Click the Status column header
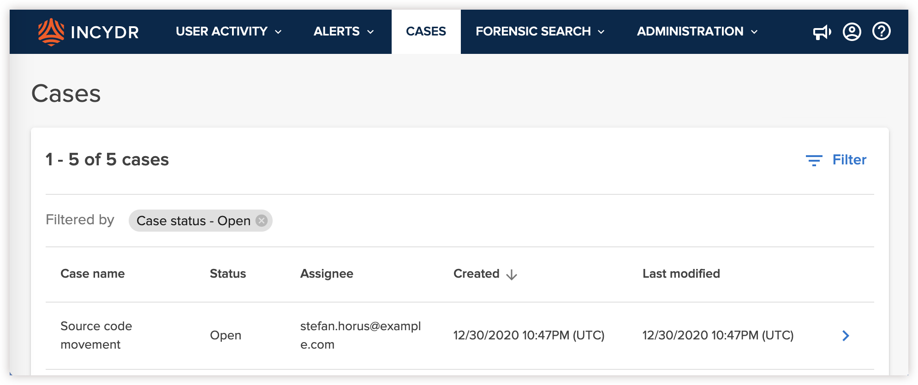This screenshot has width=918, height=385. [228, 274]
